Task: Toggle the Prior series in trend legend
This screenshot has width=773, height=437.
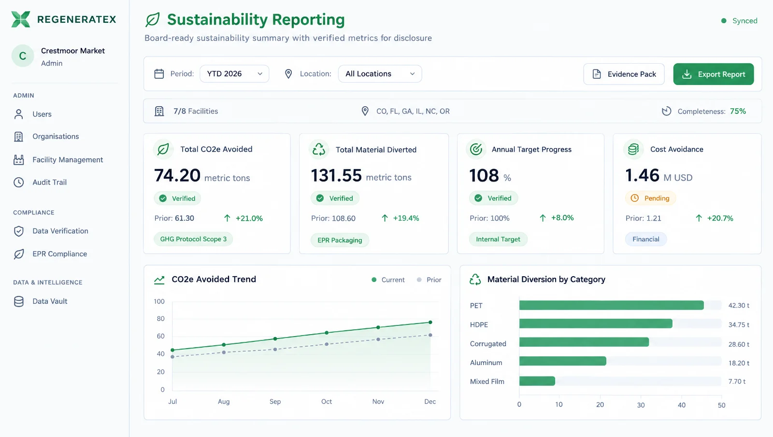Action: tap(429, 280)
